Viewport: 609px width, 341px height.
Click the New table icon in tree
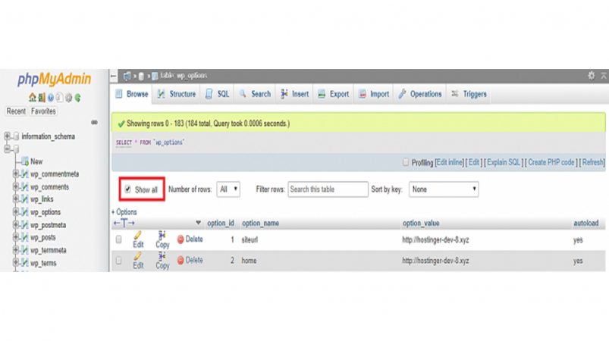click(x=25, y=161)
